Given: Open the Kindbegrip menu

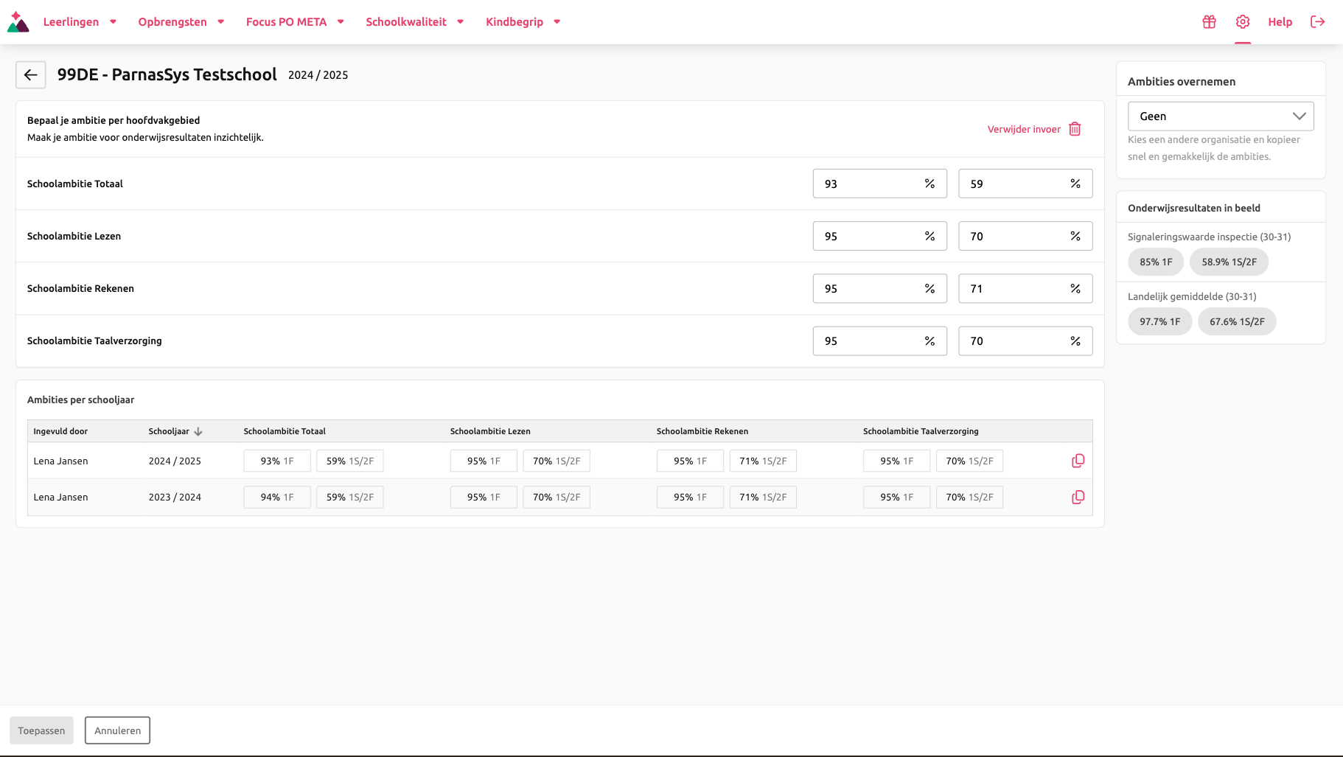Looking at the screenshot, I should (x=514, y=22).
